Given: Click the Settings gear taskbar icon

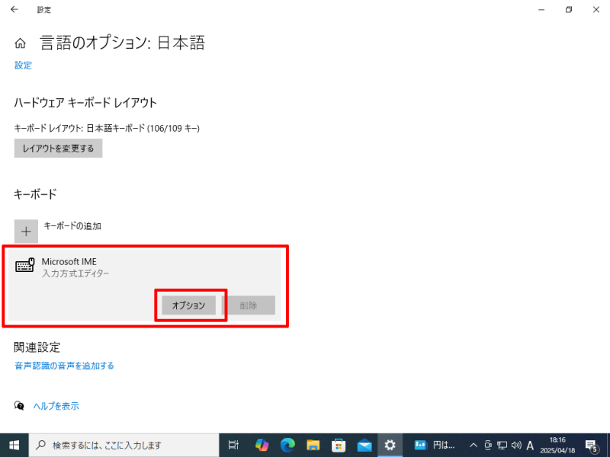Looking at the screenshot, I should point(390,446).
